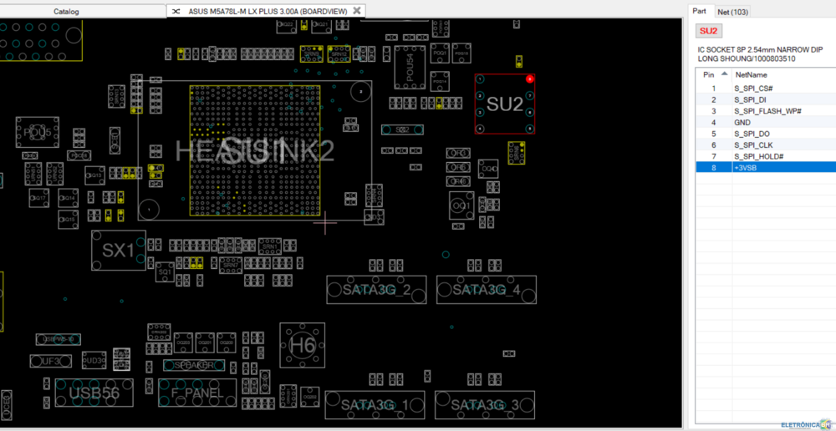This screenshot has width=836, height=431.
Task: Select the POU5 component
Action: tap(38, 132)
